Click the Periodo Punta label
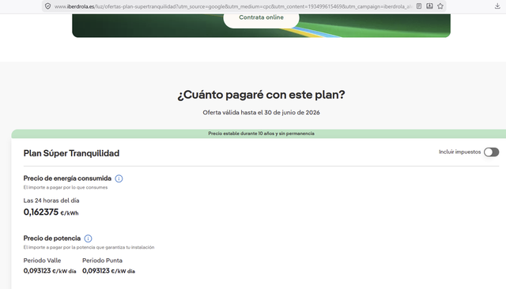The width and height of the screenshot is (506, 289). tap(102, 261)
